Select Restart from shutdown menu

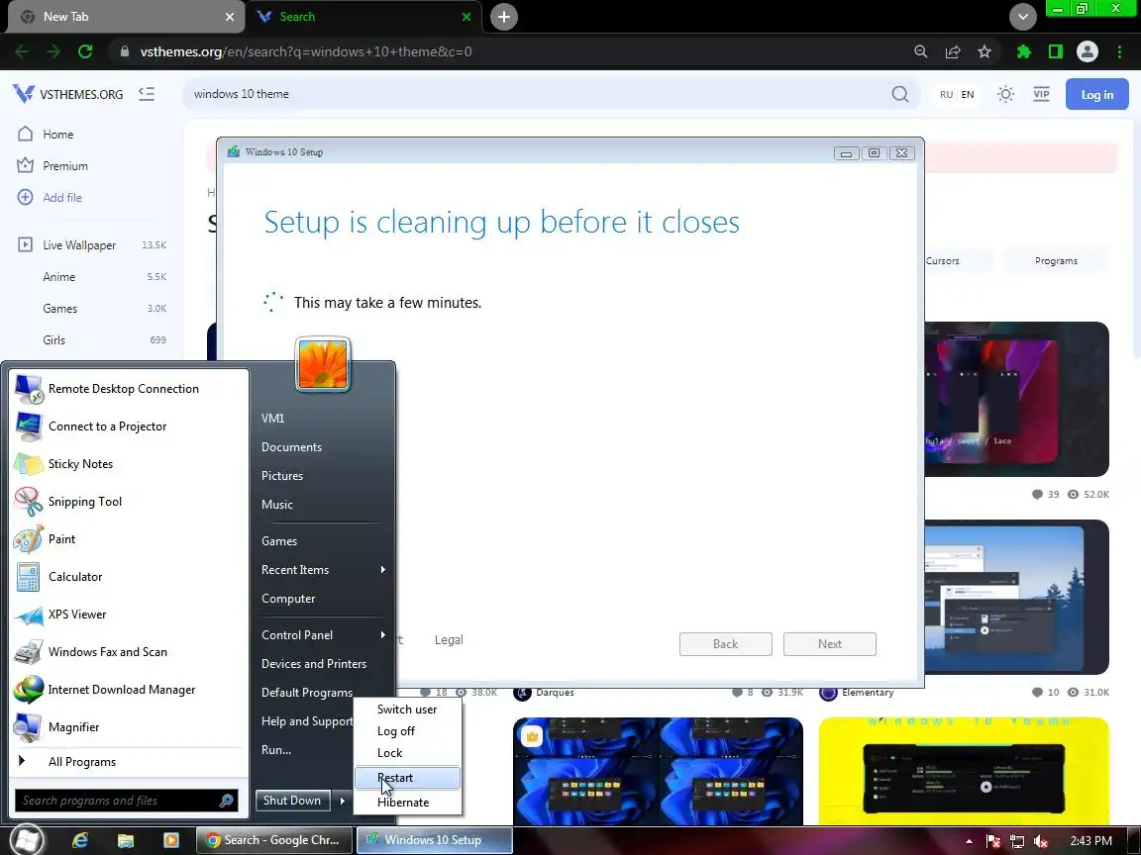(x=407, y=778)
